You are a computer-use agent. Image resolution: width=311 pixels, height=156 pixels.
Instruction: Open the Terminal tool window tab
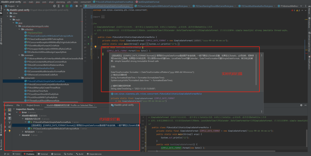coord(42,154)
